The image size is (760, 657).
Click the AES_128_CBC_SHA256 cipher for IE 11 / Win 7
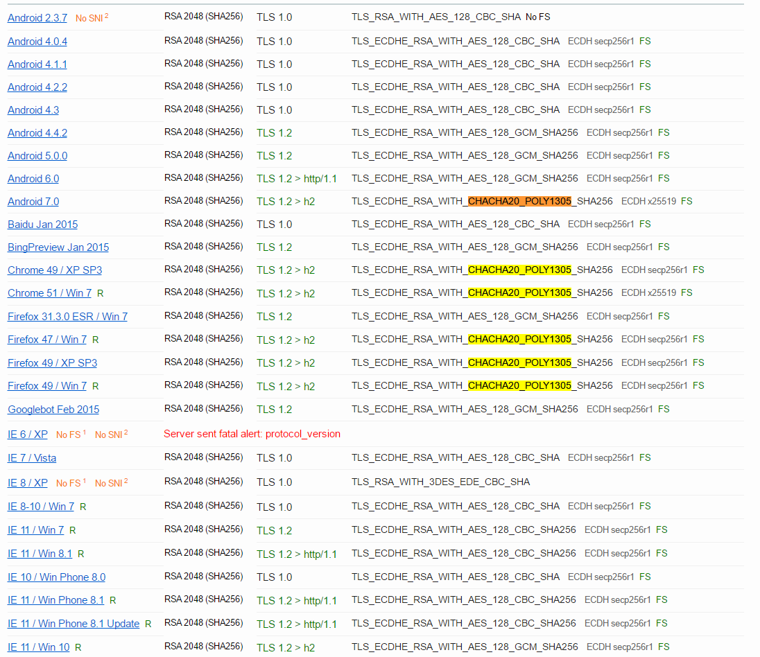coord(464,529)
